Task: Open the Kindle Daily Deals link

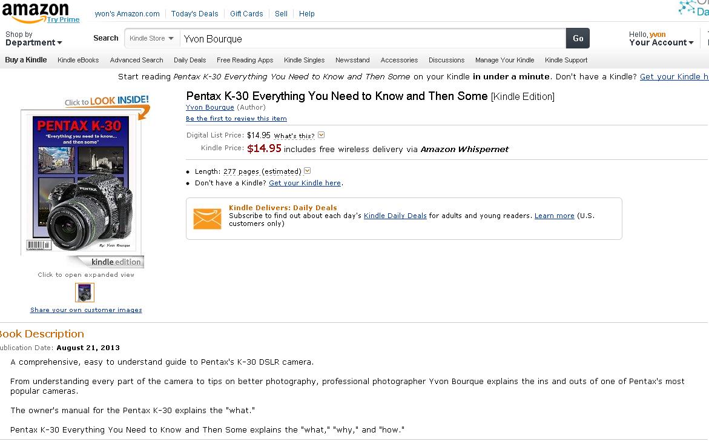Action: point(395,216)
